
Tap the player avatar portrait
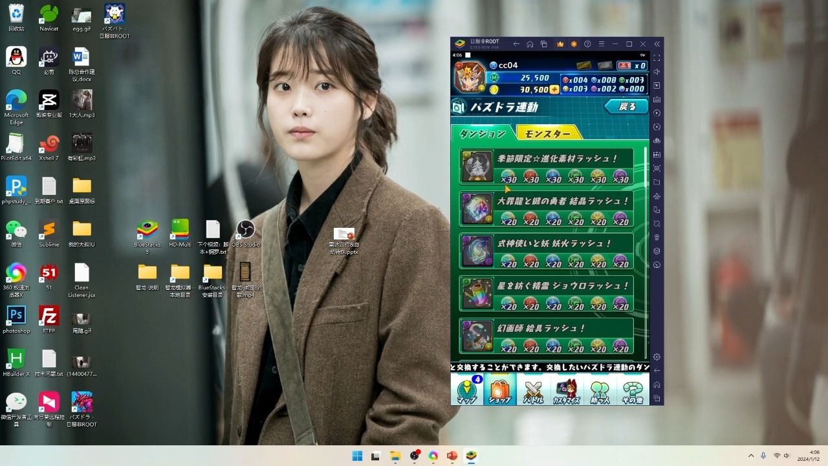coord(469,78)
